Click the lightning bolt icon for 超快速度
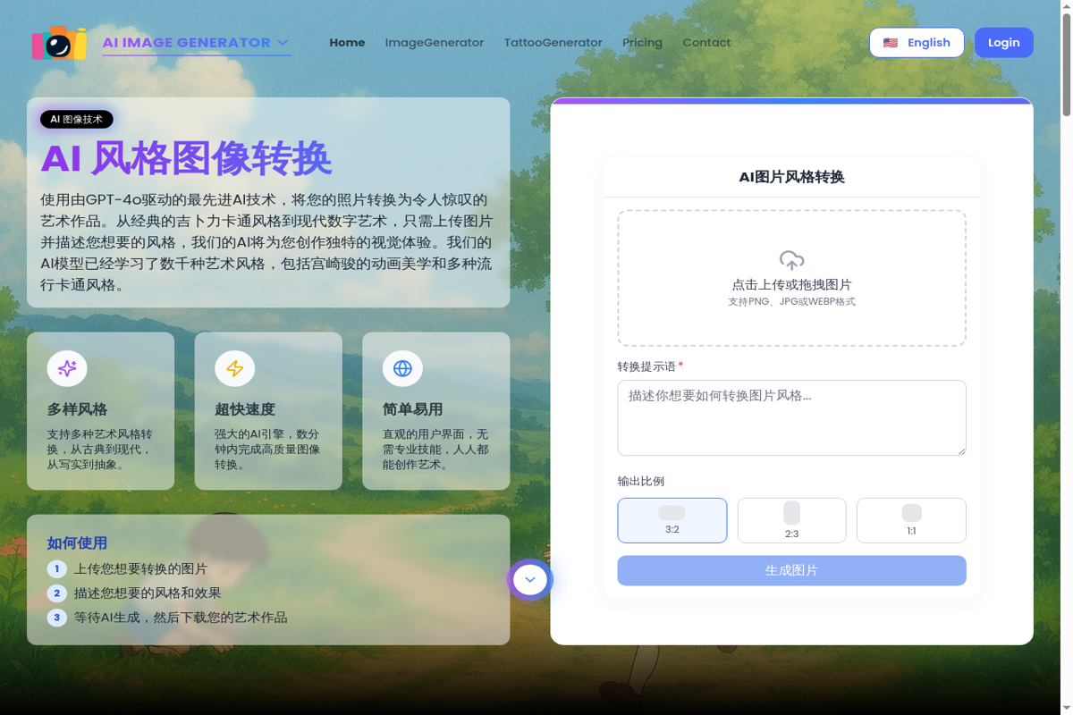 pos(234,368)
